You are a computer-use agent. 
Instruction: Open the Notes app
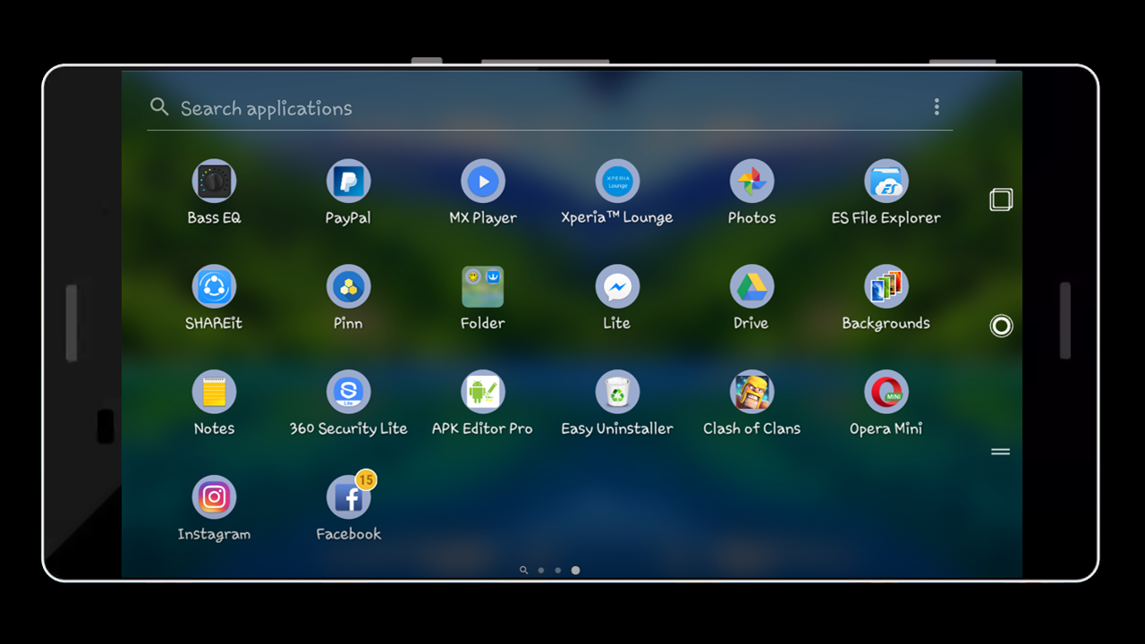214,393
